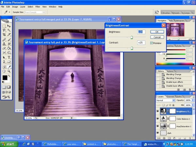Select the Rectangular Marquee tool
This screenshot has width=196, height=147.
pos(4,26)
